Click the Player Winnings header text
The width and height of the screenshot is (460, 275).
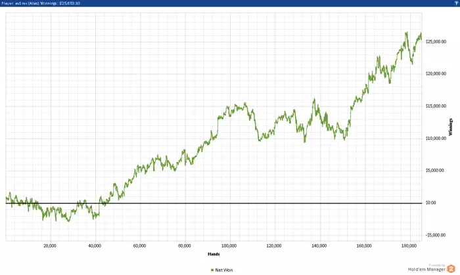point(41,3)
